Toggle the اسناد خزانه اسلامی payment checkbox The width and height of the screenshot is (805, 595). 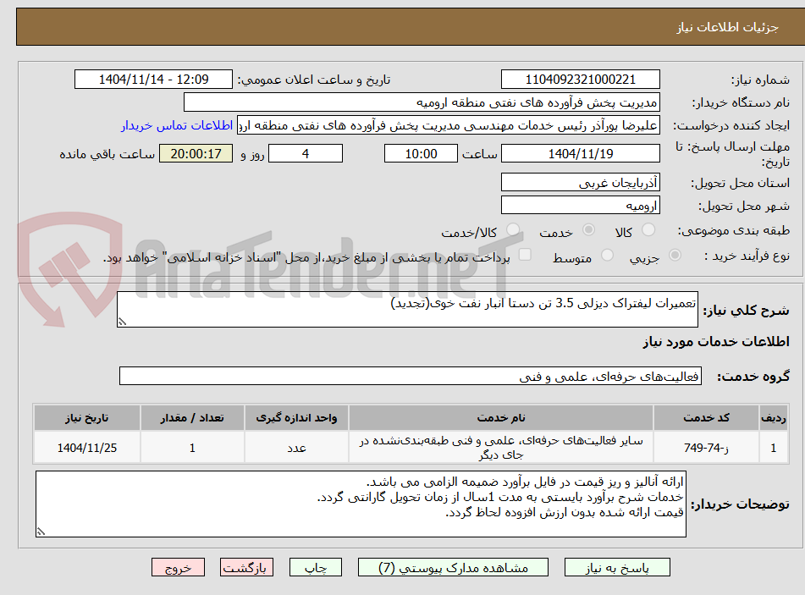[525, 255]
